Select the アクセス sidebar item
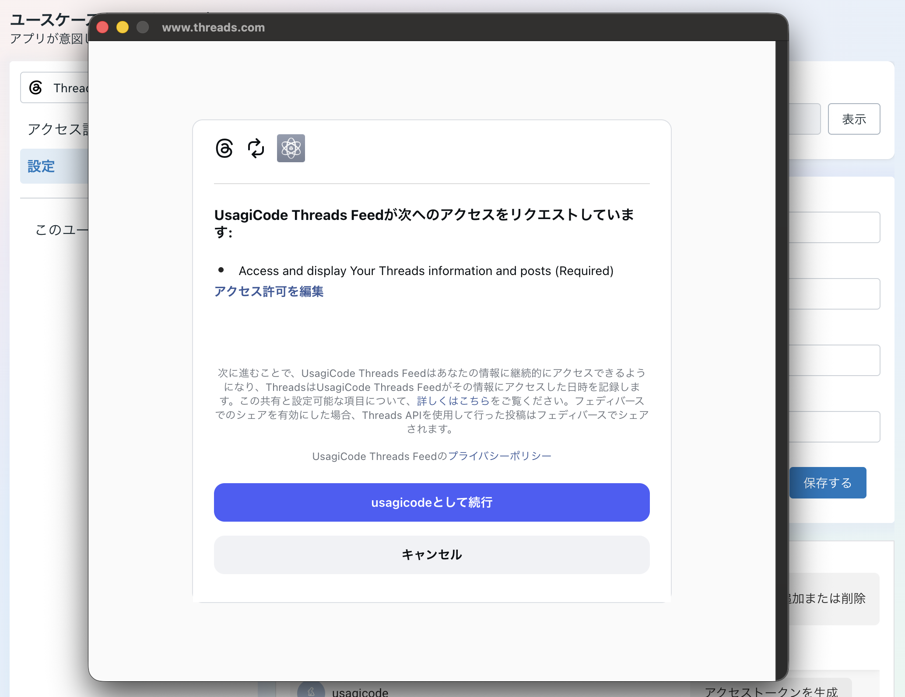 click(x=58, y=129)
